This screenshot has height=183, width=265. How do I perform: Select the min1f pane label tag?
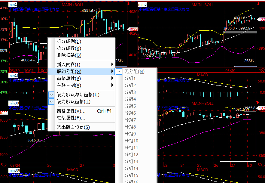pos(14,75)
